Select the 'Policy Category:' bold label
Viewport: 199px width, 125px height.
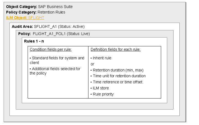(x=21, y=12)
